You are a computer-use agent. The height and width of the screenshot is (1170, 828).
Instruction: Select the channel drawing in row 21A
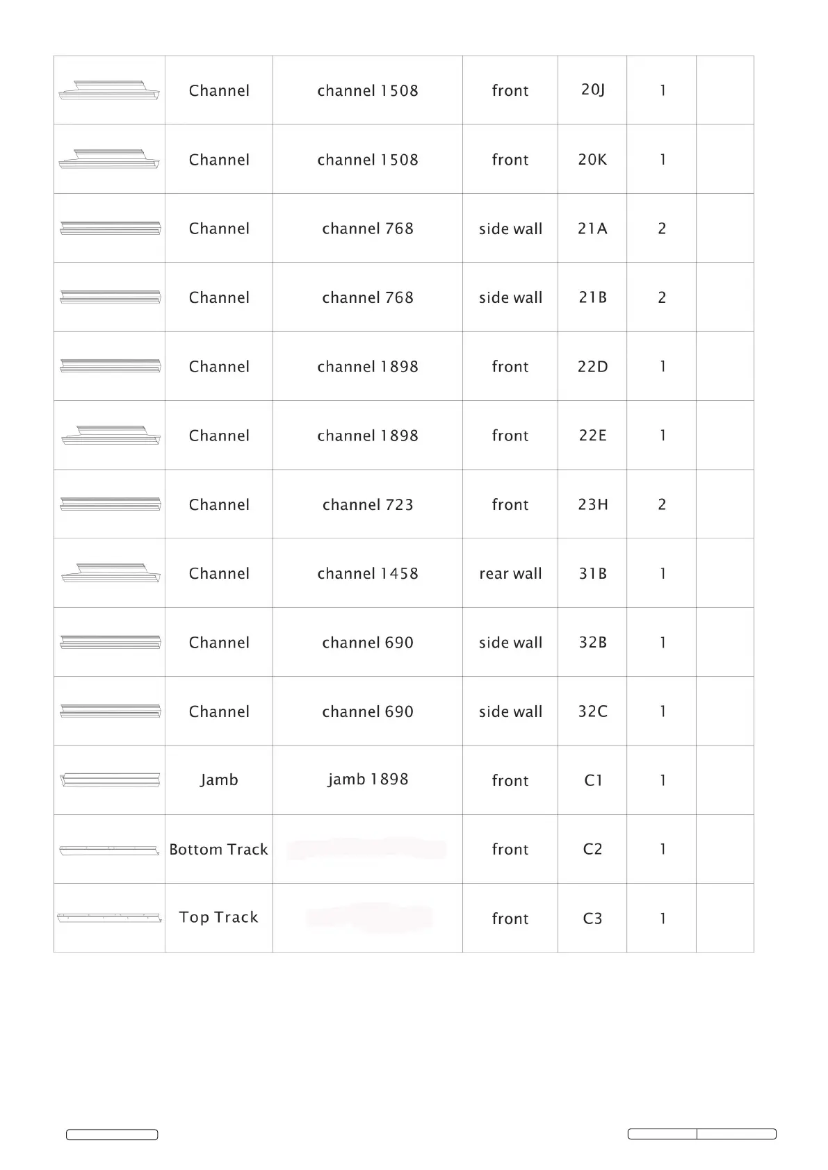point(111,228)
